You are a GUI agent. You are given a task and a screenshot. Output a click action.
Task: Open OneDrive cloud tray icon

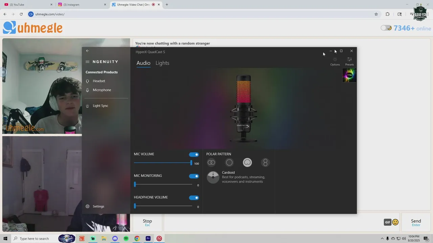[393, 239]
